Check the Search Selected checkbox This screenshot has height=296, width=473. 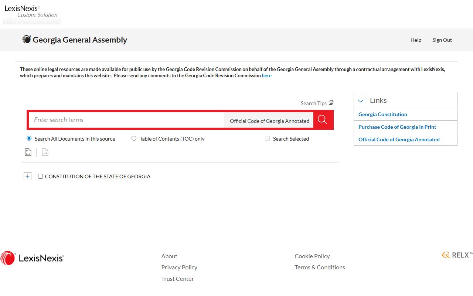click(267, 138)
